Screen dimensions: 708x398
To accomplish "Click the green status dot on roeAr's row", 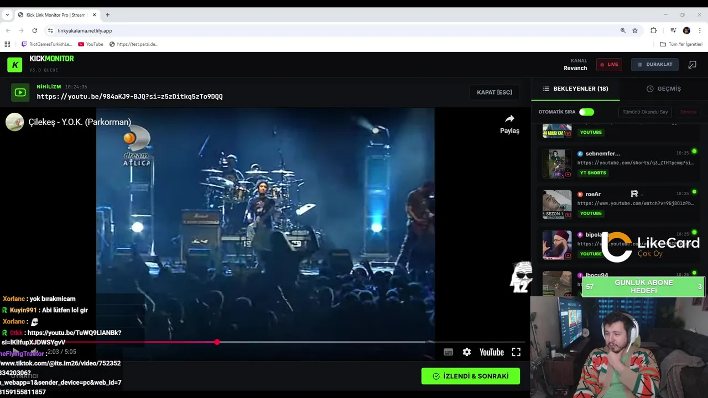I will point(694,192).
